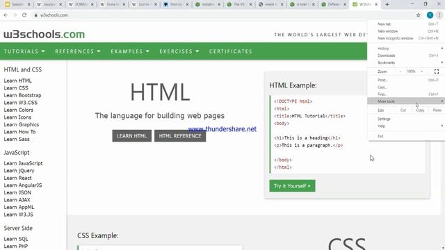Screen dimensions: 445x250
Task: Bookmark this page with star icon
Action: [419, 15]
